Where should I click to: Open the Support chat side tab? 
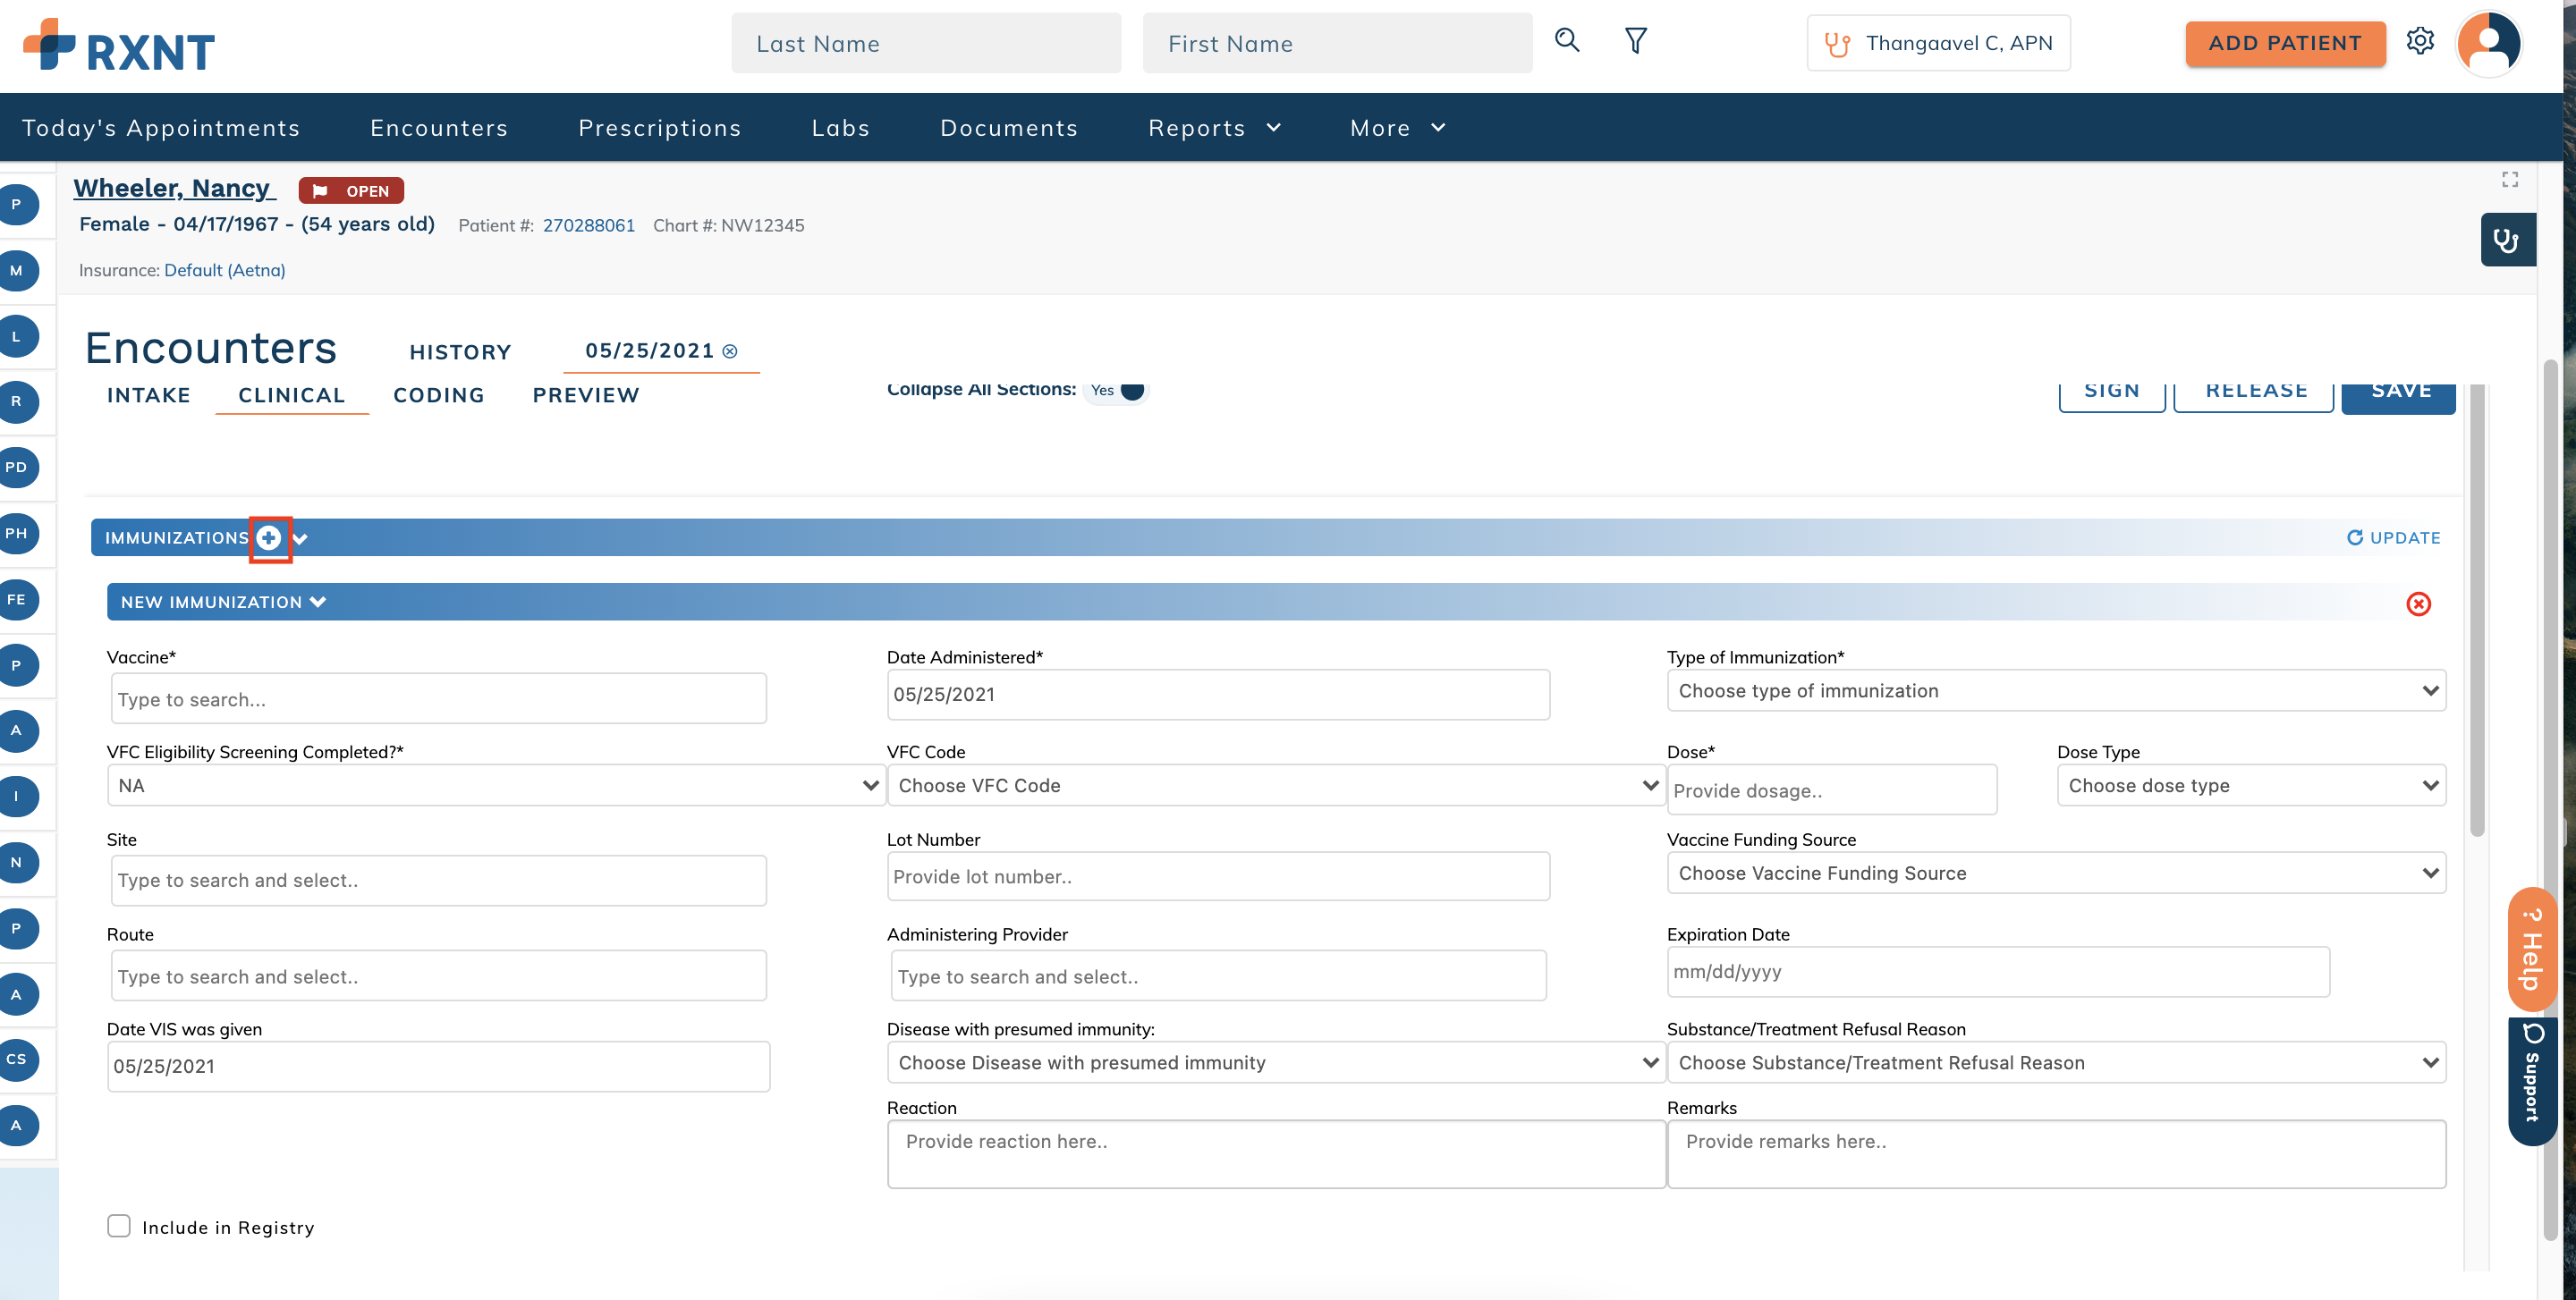(x=2531, y=1081)
